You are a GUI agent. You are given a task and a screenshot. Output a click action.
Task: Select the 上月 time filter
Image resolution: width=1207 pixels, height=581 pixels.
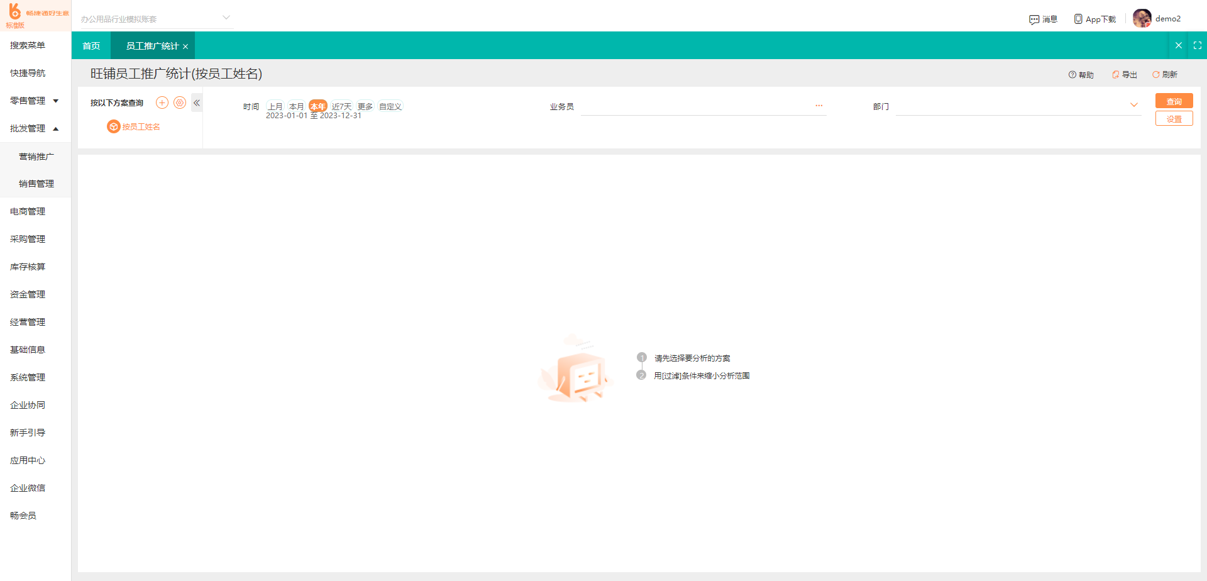(x=275, y=106)
